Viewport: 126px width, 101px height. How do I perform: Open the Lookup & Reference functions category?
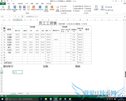pos(40,8)
